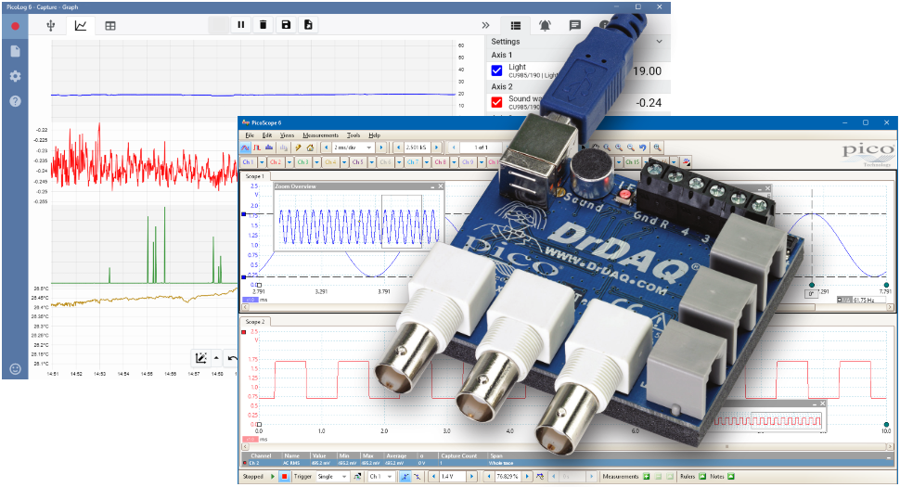
Task: Increase PicoScope timebase with right arrow
Action: 380,147
